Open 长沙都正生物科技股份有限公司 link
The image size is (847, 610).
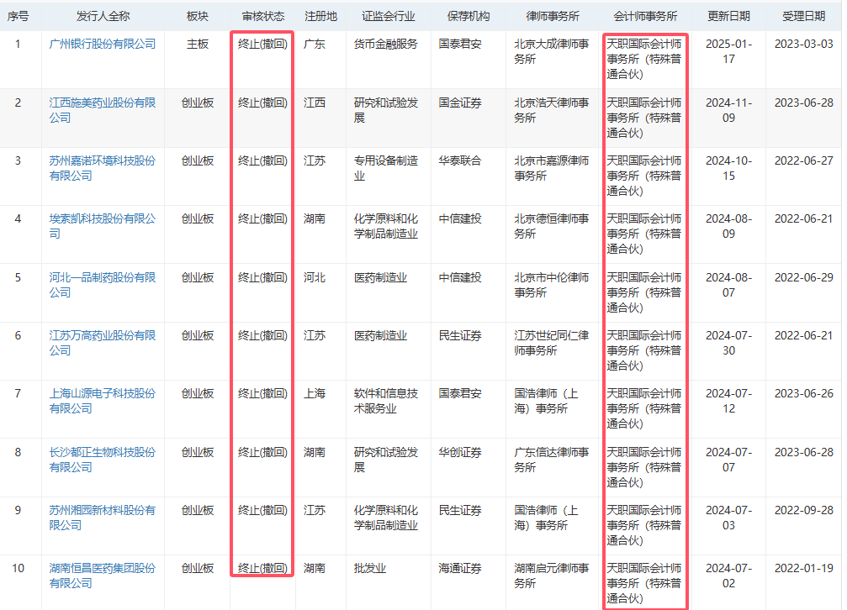102,460
